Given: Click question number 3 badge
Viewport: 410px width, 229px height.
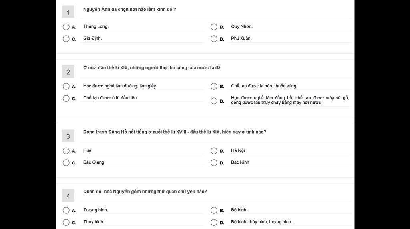Looking at the screenshot, I should 68,136.
